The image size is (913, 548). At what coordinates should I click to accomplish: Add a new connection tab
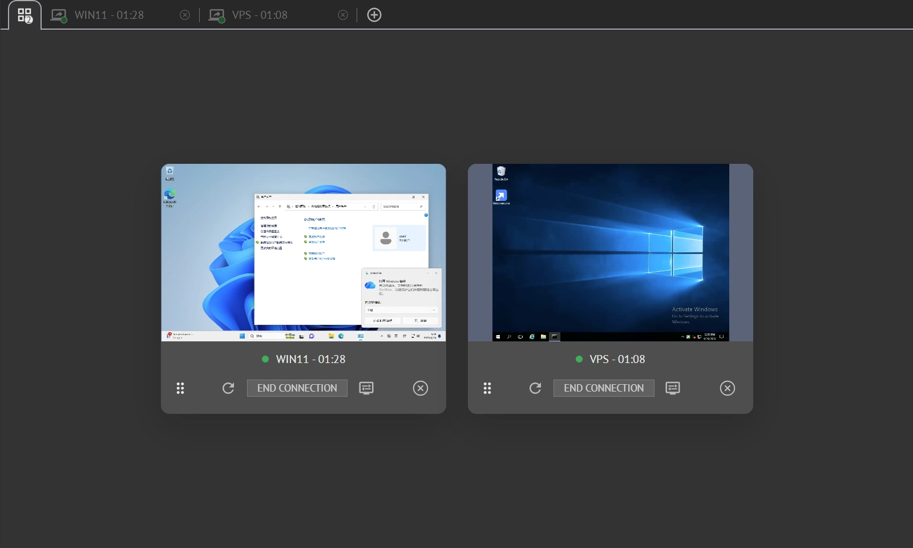click(x=374, y=15)
